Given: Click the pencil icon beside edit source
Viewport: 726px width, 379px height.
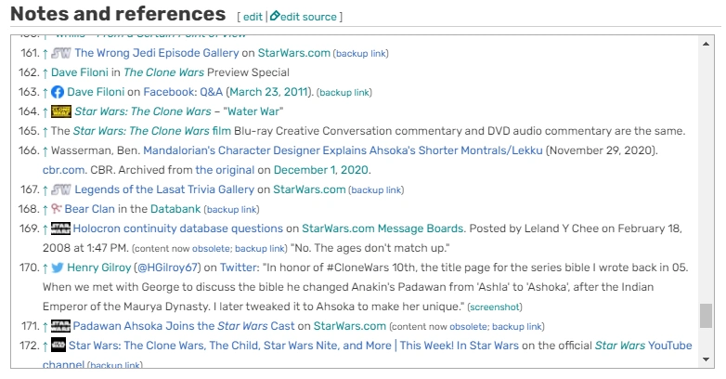Looking at the screenshot, I should pos(275,17).
